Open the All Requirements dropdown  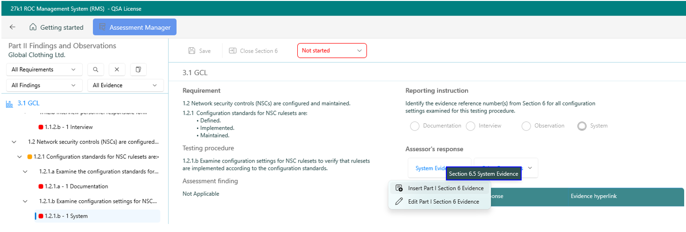pos(44,69)
